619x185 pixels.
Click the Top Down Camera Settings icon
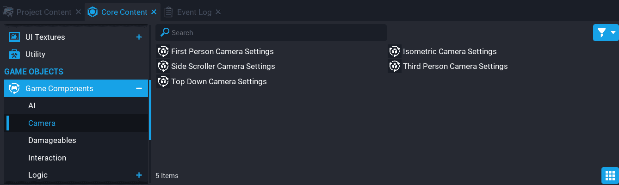[163, 81]
